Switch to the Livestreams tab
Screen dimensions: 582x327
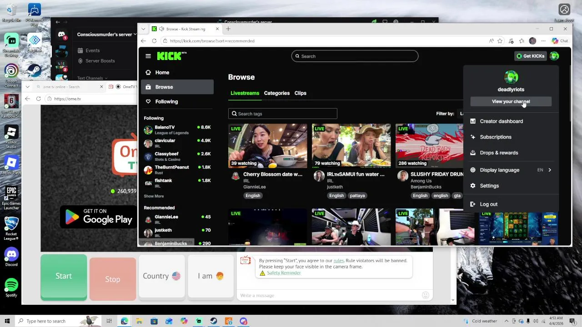point(245,93)
